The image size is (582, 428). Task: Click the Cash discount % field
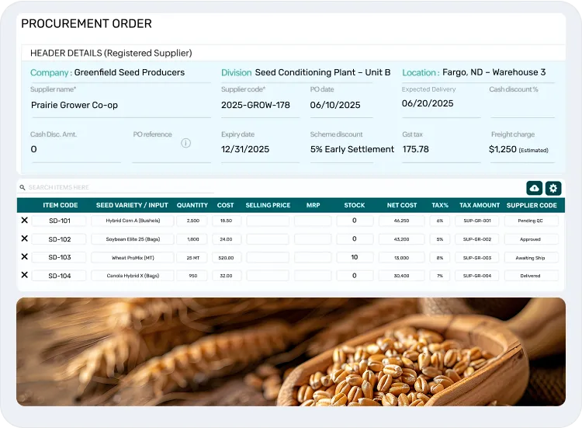click(x=521, y=105)
